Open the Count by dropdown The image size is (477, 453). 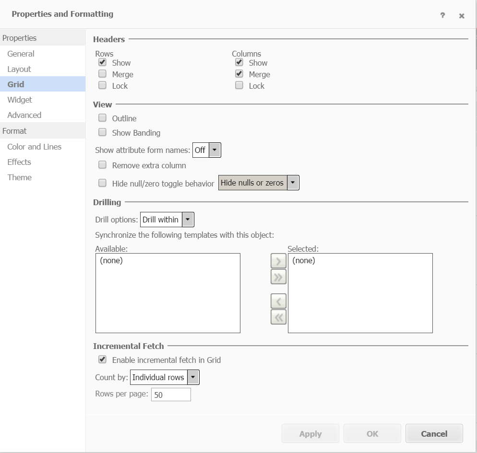point(193,377)
